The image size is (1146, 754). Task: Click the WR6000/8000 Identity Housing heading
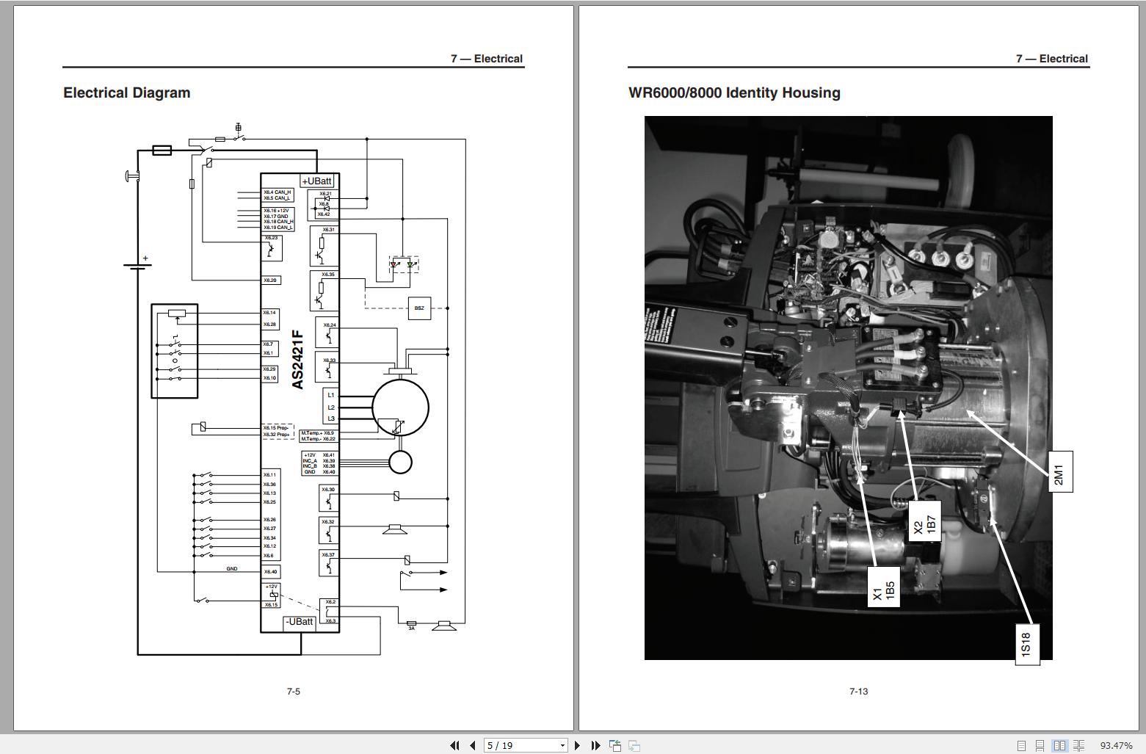tap(734, 93)
